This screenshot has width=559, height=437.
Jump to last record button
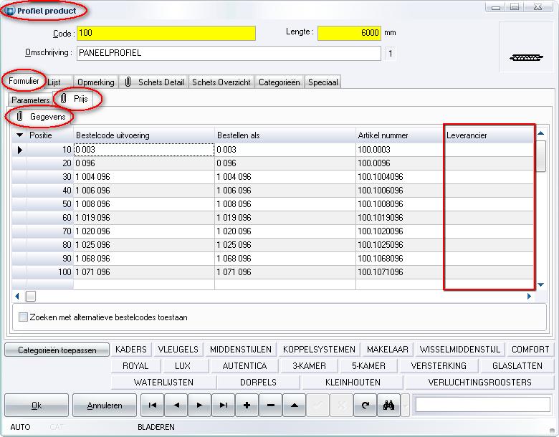223,405
